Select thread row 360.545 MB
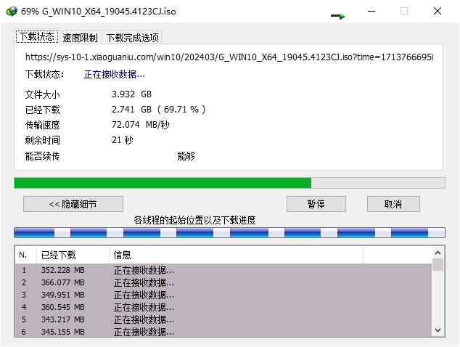The image size is (460, 347). (223, 307)
